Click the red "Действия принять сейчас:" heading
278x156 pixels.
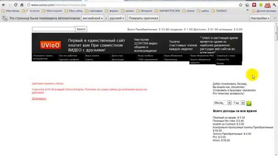[48, 84]
